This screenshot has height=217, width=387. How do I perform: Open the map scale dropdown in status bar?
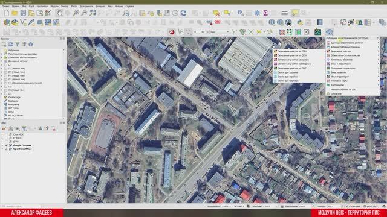point(276,206)
